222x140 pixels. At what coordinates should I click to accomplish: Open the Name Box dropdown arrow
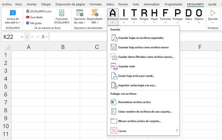pos(22,37)
